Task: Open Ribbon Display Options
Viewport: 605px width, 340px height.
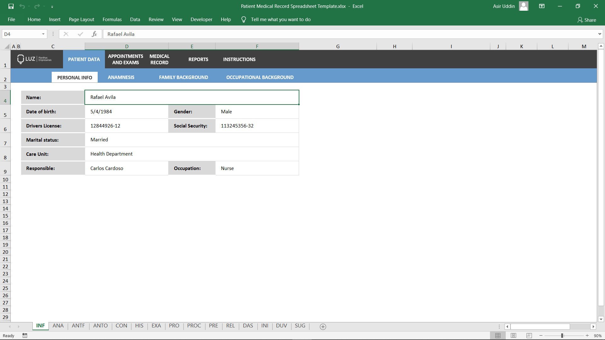Action: (x=542, y=6)
